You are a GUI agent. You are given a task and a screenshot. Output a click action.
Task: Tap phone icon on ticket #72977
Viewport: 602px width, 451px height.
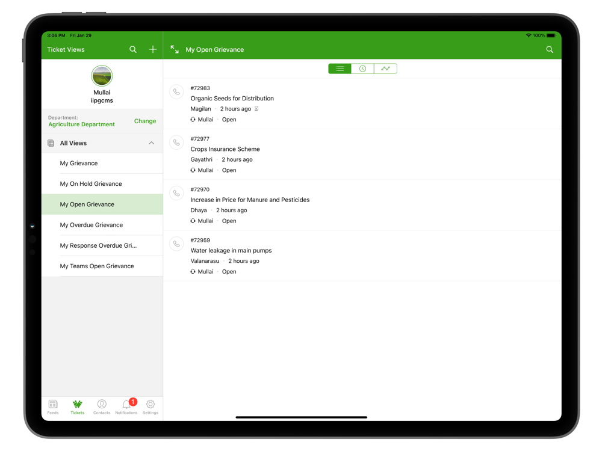(176, 143)
